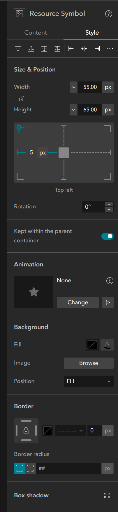Select the rounded separate corners radius option
The height and width of the screenshot is (512, 118).
[30, 468]
